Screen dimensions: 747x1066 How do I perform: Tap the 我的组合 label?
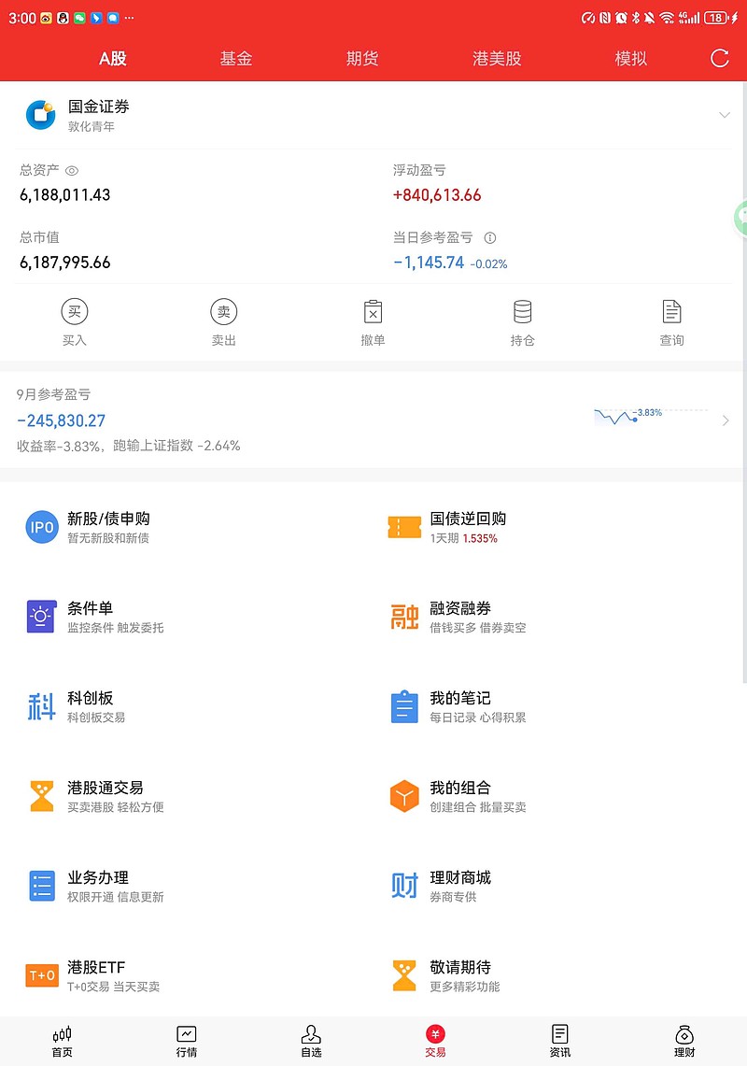click(x=460, y=788)
